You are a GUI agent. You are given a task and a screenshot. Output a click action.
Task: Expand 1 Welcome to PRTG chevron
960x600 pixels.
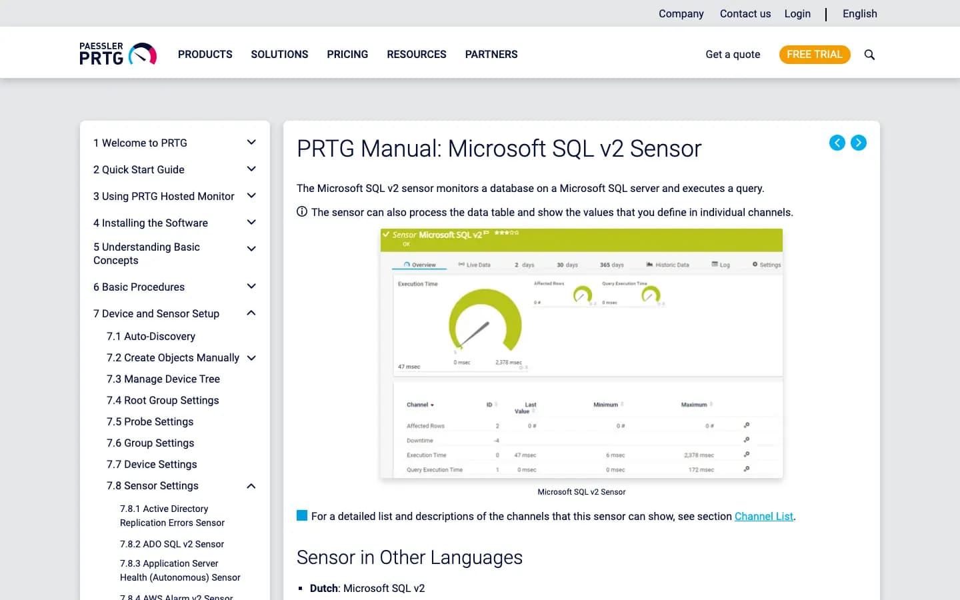[251, 143]
